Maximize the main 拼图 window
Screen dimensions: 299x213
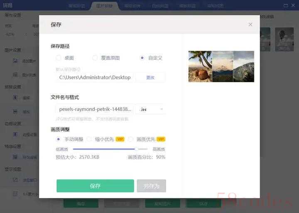(286, 5)
